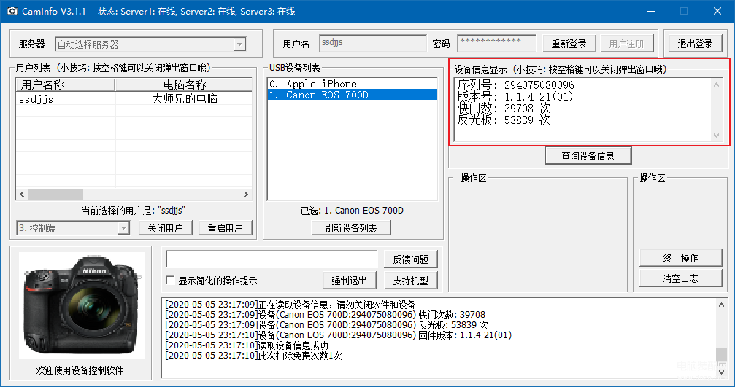The width and height of the screenshot is (735, 387).
Task: Select the ssdjjs user row
Action: click(x=134, y=99)
